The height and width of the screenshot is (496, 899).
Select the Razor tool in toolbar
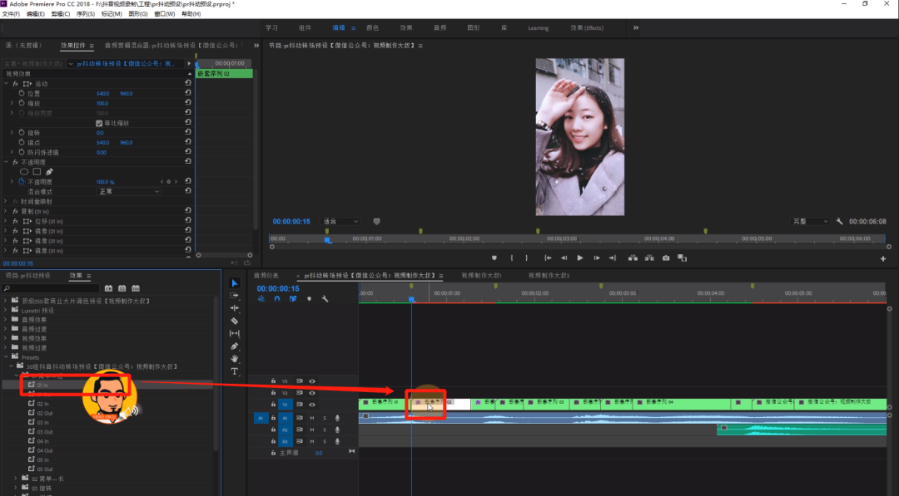(235, 321)
